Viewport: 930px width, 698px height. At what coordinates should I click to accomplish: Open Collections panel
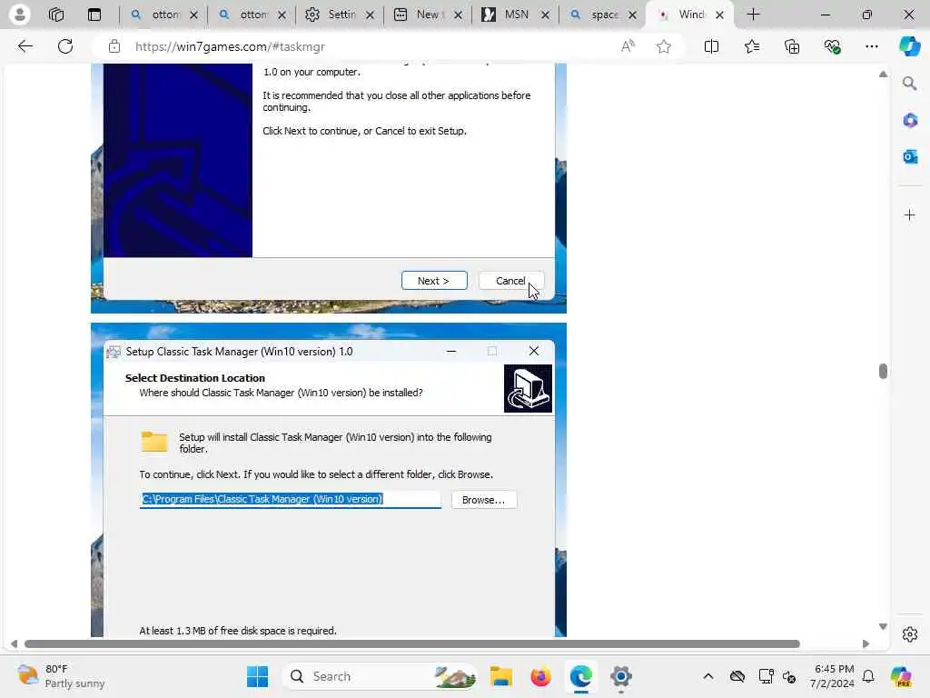792,46
